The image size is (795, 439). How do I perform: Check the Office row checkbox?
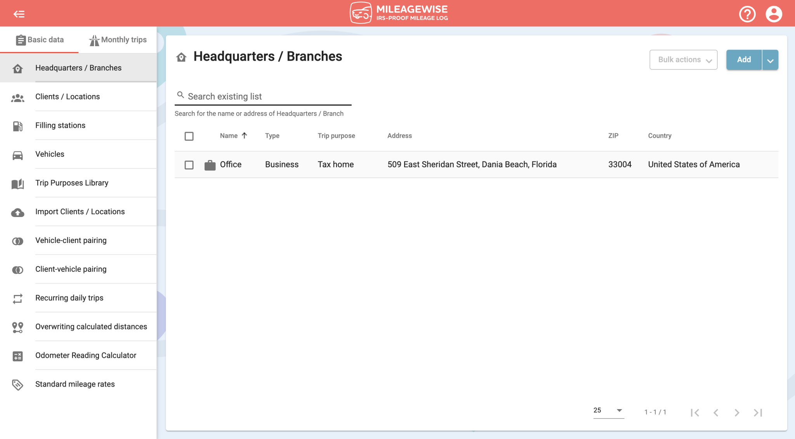pos(189,165)
